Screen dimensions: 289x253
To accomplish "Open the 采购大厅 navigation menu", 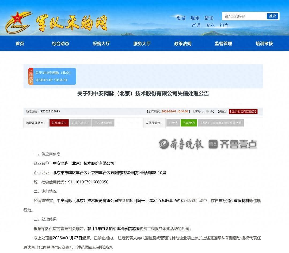I will click(x=101, y=43).
